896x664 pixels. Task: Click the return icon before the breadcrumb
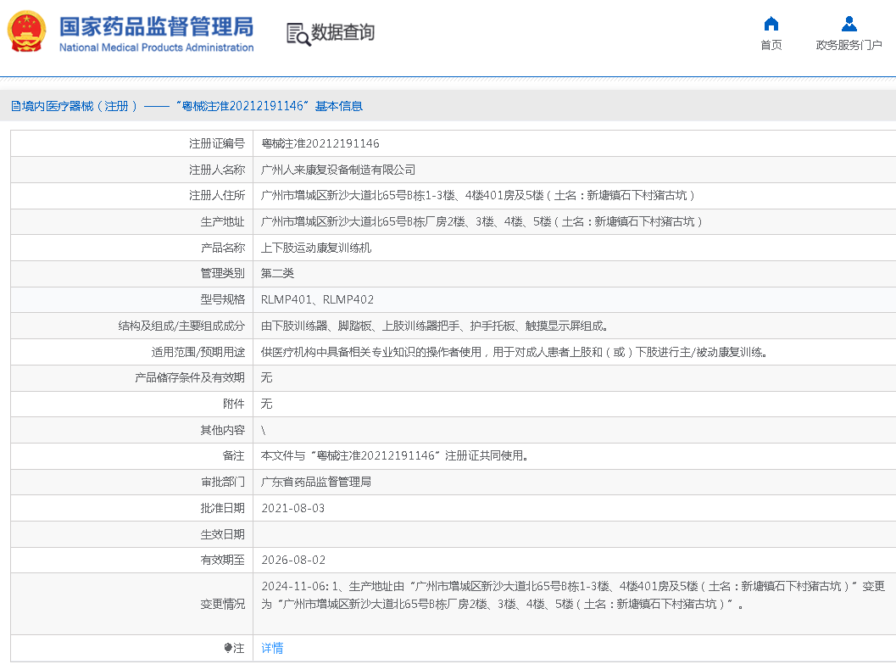point(14,106)
